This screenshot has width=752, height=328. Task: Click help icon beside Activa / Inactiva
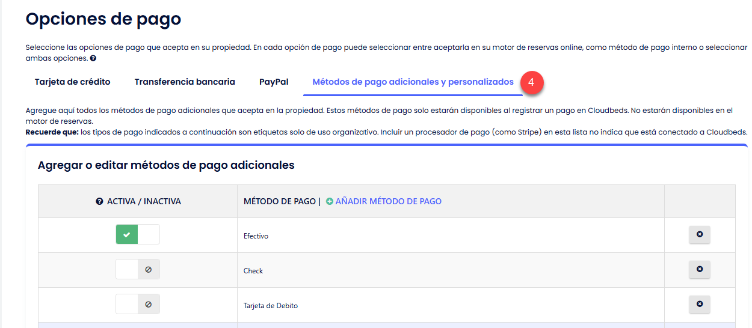[x=100, y=202]
